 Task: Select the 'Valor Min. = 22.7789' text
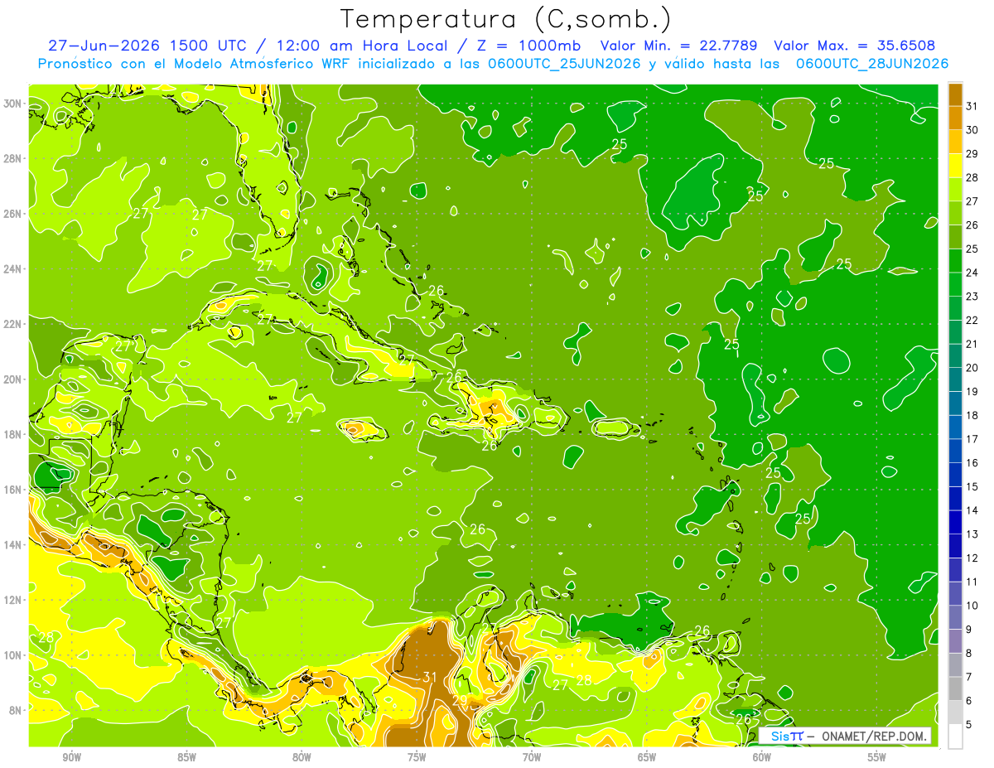click(x=681, y=46)
